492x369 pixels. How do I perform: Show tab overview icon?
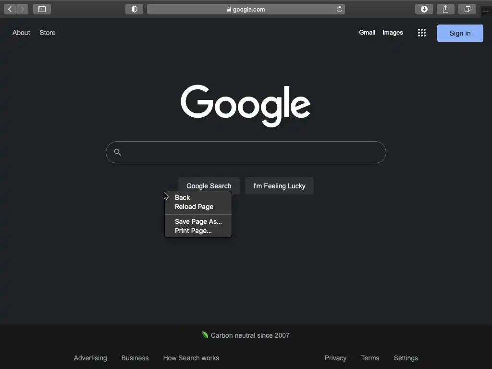pyautogui.click(x=467, y=9)
